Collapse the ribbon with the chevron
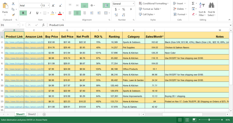The image size is (233, 123). [229, 20]
